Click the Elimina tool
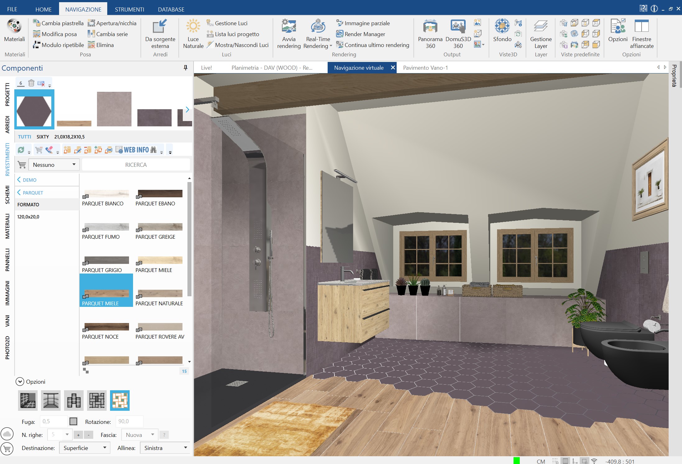Screen dimensions: 682x464 click(101, 45)
